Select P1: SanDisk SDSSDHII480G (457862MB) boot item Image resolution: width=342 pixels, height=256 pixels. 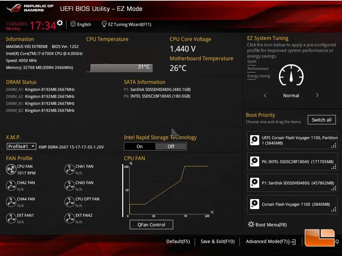tap(292, 183)
